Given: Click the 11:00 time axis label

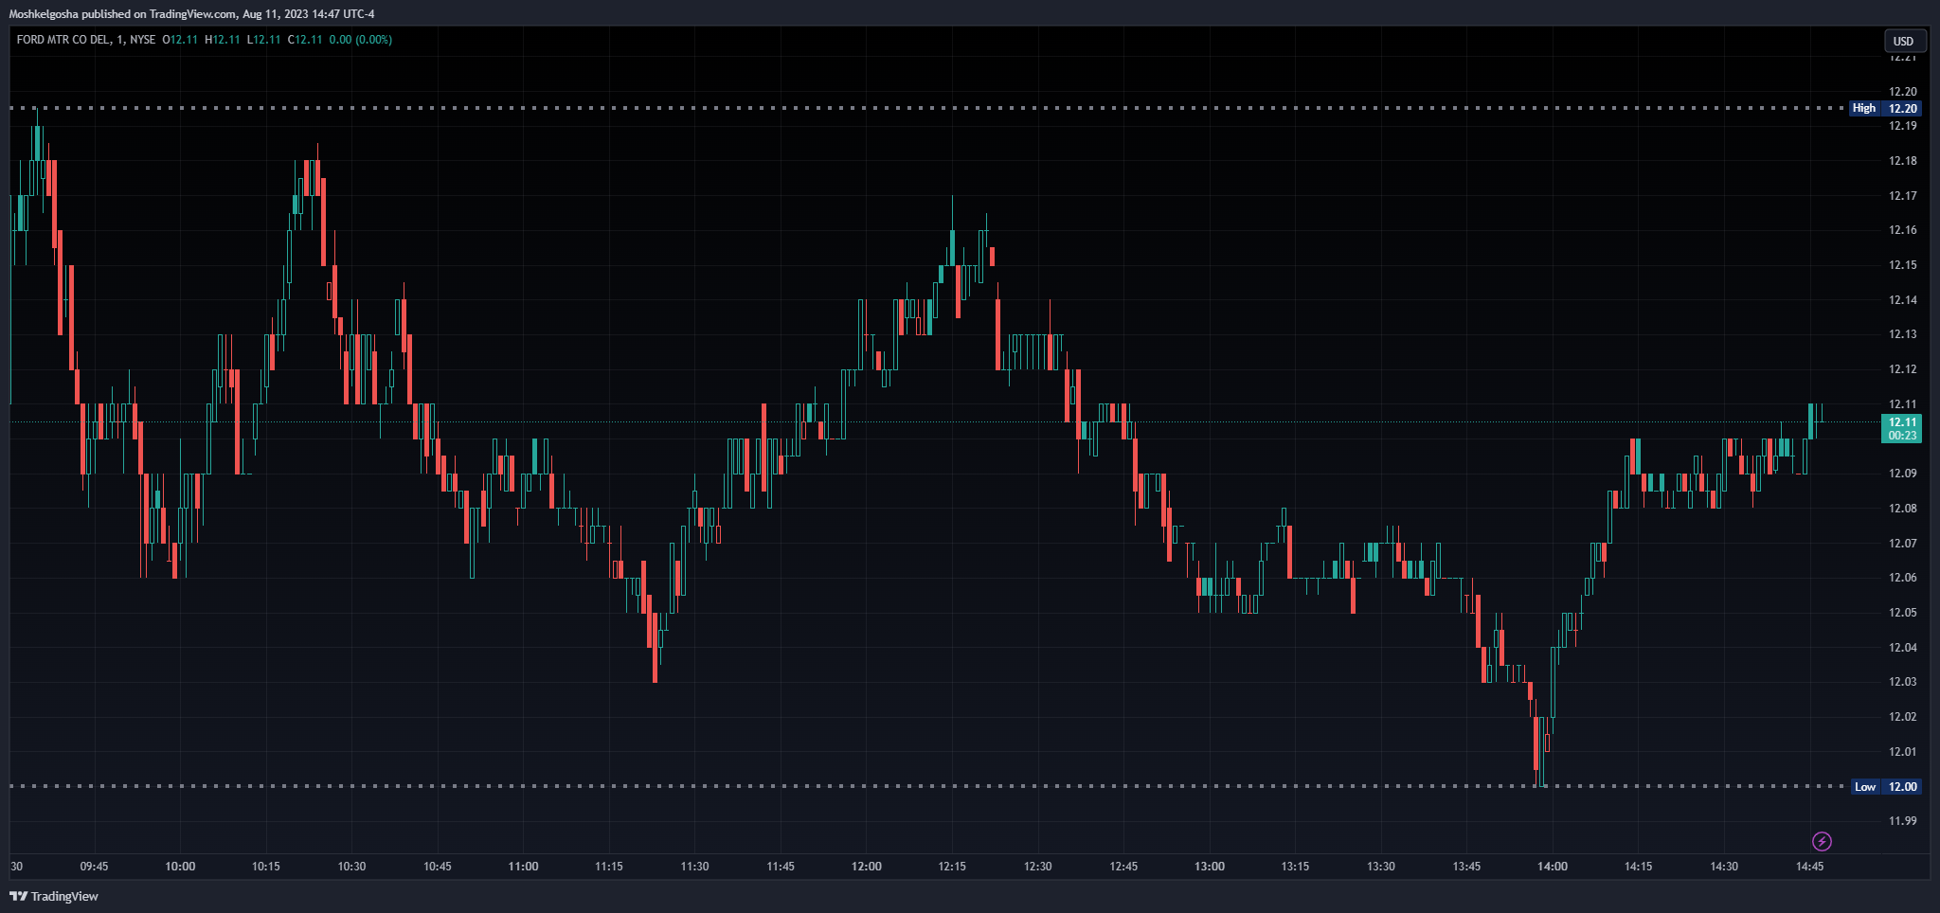Looking at the screenshot, I should point(523,867).
